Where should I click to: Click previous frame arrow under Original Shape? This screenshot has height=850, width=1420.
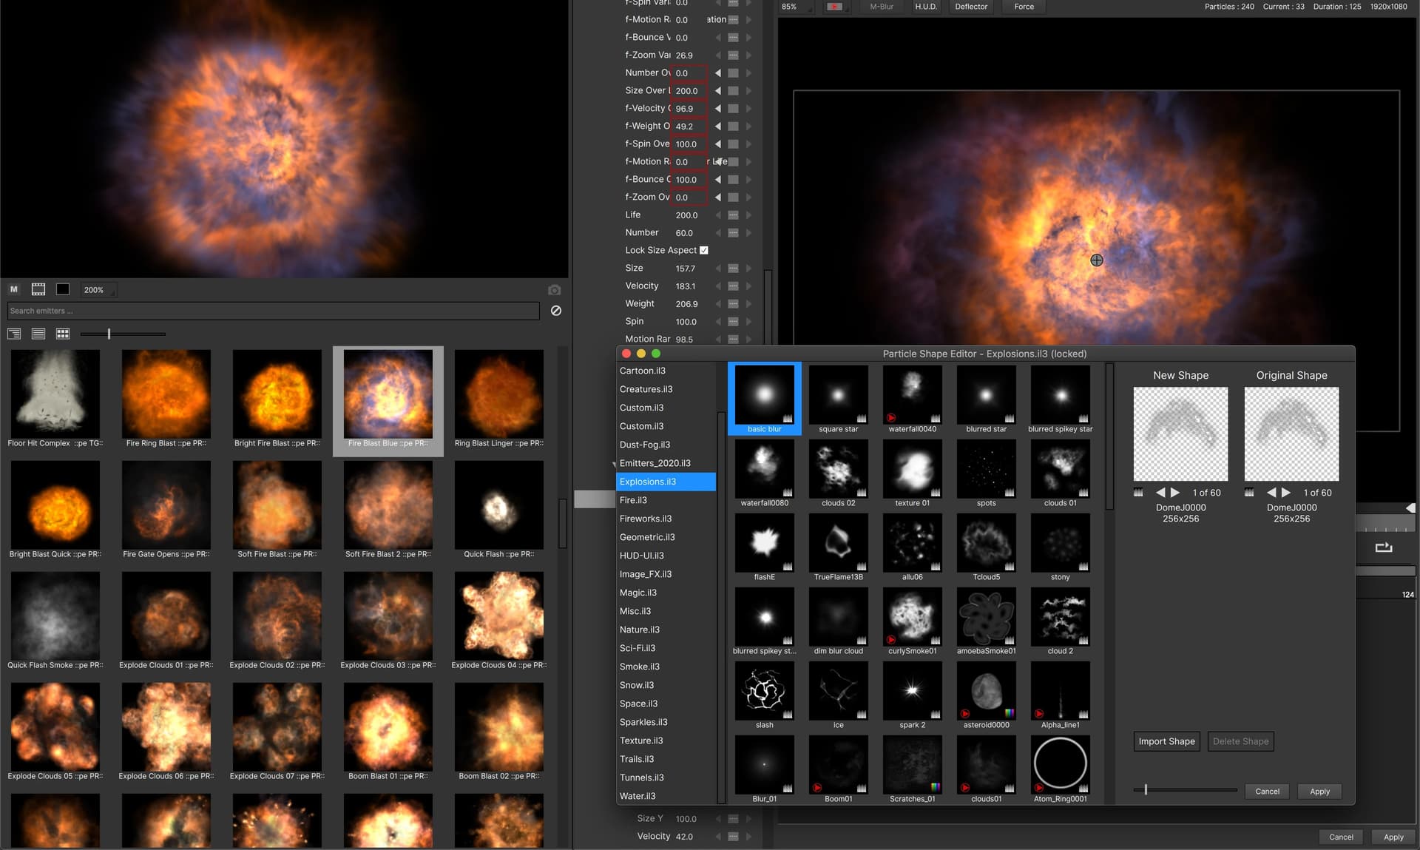[1271, 492]
